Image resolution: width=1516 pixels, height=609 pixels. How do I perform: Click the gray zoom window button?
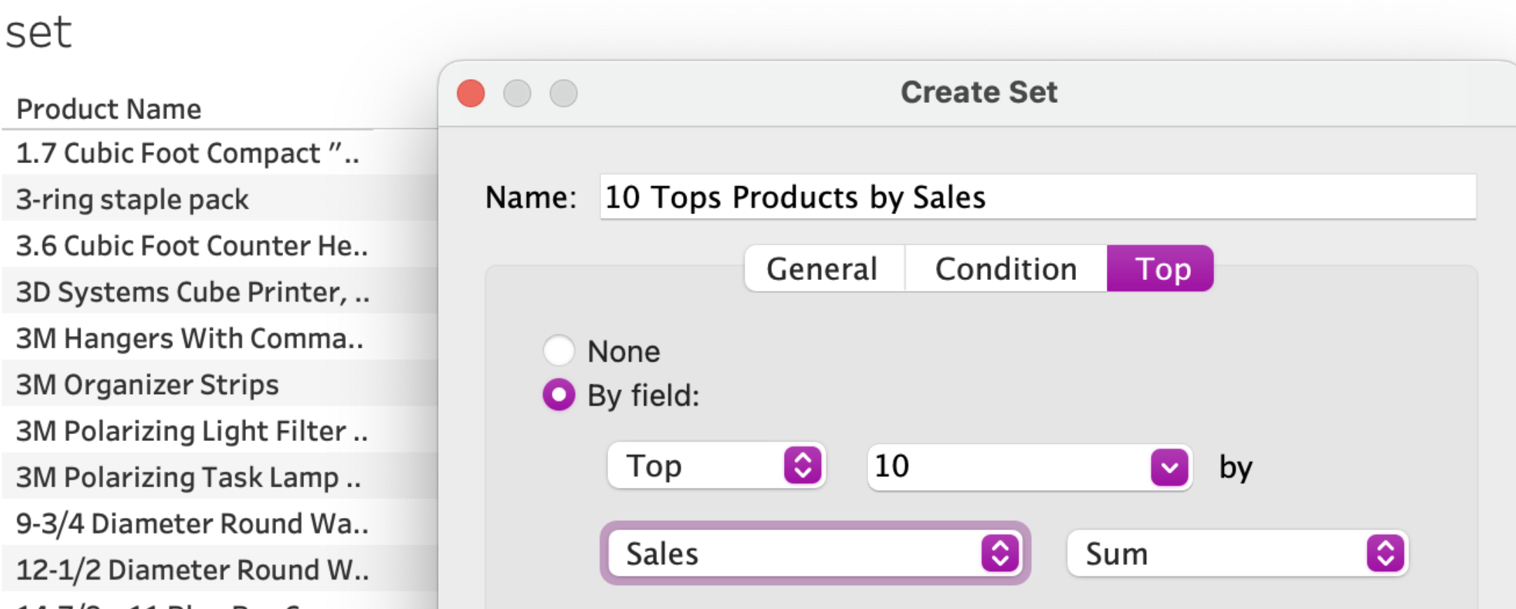point(563,93)
